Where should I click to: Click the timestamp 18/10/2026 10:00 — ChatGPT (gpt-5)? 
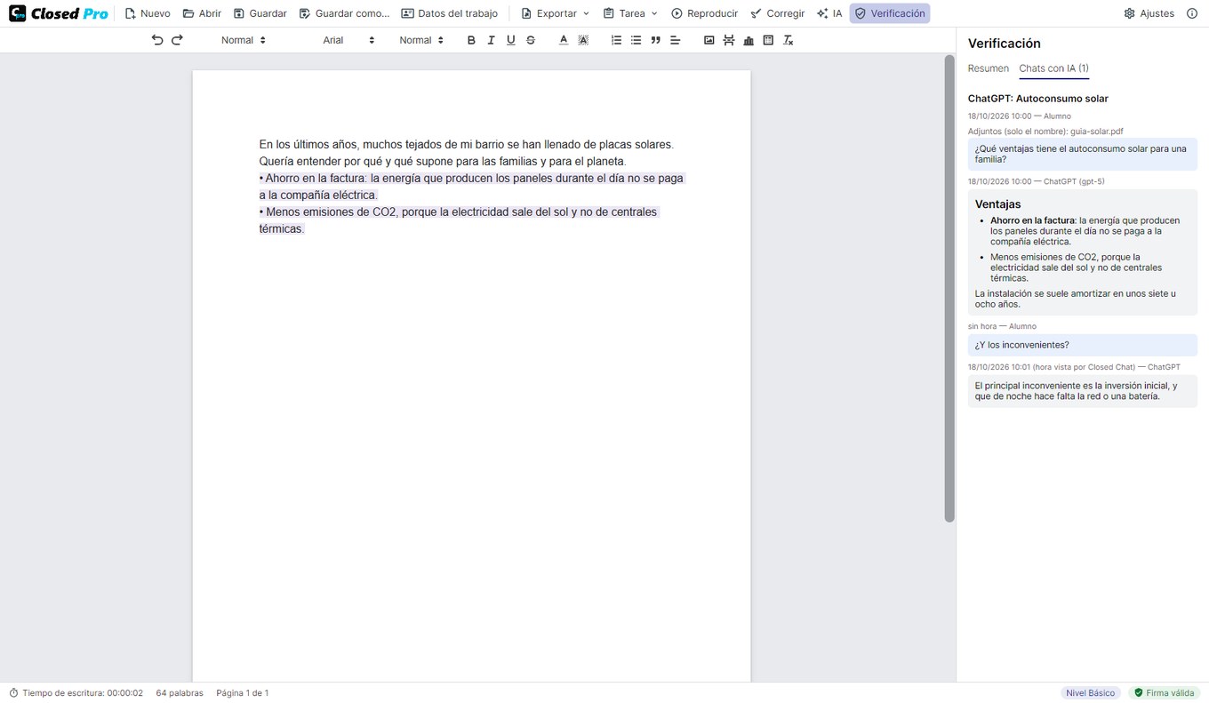(1037, 181)
